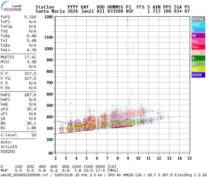Click the NNW blue legend swatch
This screenshot has height=177, width=207.
click(x=198, y=75)
